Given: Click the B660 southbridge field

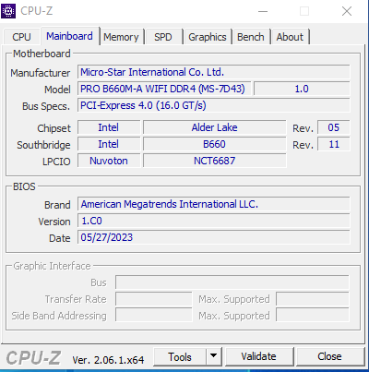Looking at the screenshot, I should [x=215, y=144].
